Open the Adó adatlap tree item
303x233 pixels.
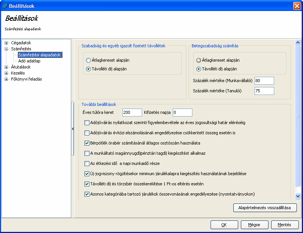pyautogui.click(x=30, y=61)
